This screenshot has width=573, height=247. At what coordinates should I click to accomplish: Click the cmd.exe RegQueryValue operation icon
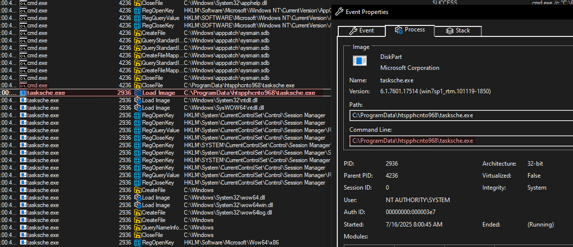pyautogui.click(x=138, y=18)
